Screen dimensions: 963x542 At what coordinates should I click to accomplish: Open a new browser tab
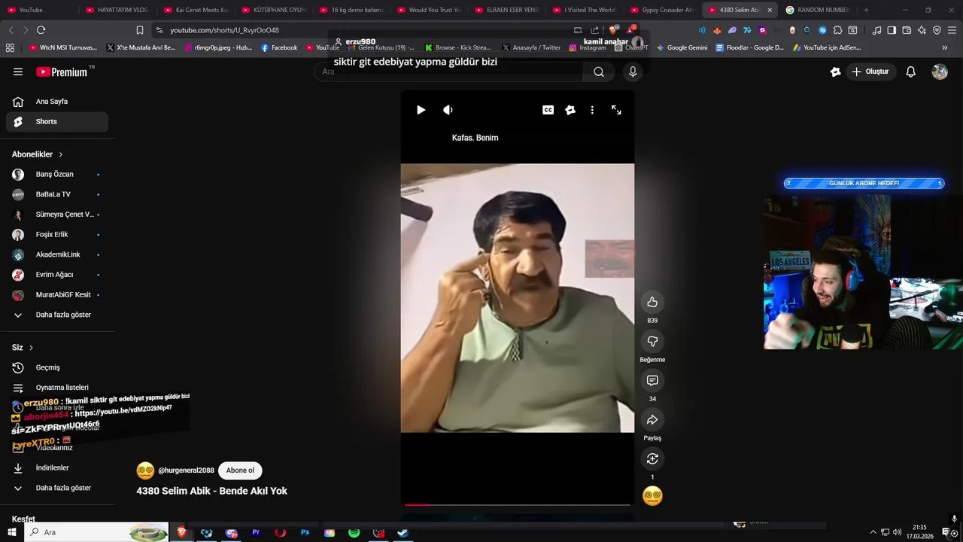click(x=866, y=10)
